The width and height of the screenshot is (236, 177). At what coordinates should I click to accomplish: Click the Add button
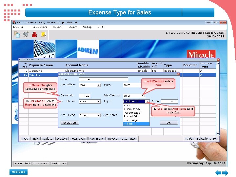[x=26, y=138]
